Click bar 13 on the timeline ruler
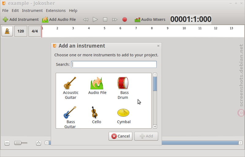This screenshot has height=157, width=245. click(232, 28)
